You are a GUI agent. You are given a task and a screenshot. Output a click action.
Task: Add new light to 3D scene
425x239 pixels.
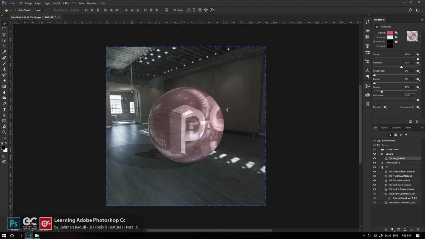point(392,230)
